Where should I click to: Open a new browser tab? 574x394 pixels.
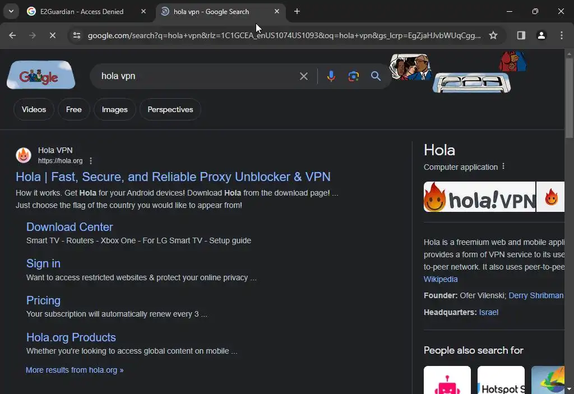297,11
